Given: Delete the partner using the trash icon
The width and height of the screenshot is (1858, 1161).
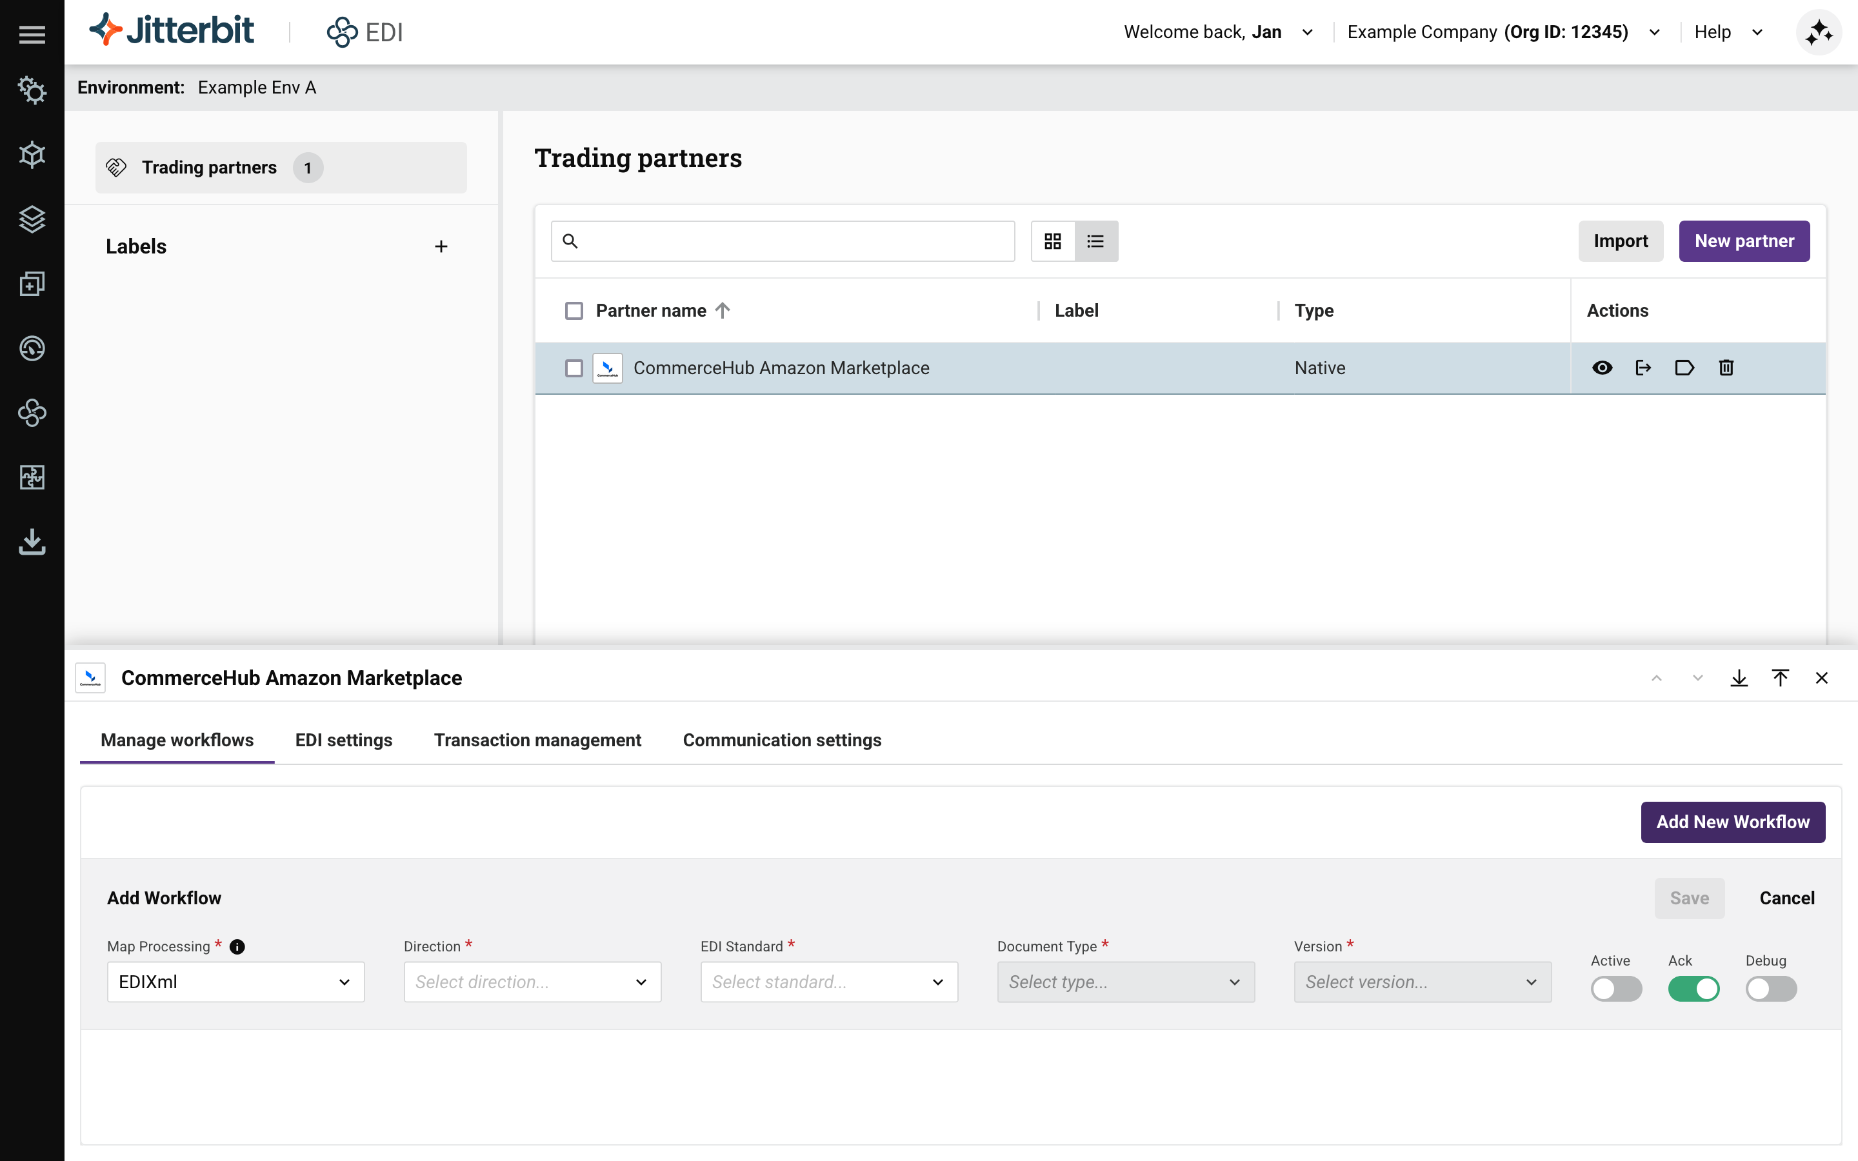Looking at the screenshot, I should [1726, 368].
